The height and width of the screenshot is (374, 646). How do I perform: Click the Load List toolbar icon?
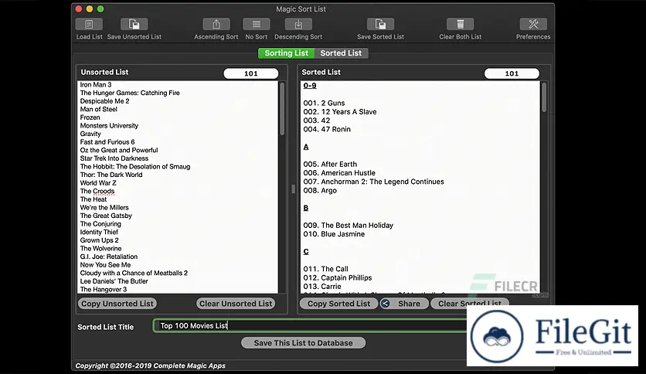click(x=89, y=24)
